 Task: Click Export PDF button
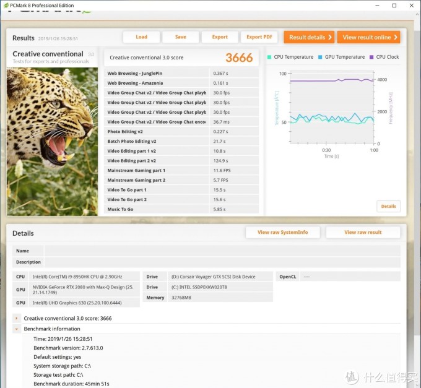[x=259, y=37]
